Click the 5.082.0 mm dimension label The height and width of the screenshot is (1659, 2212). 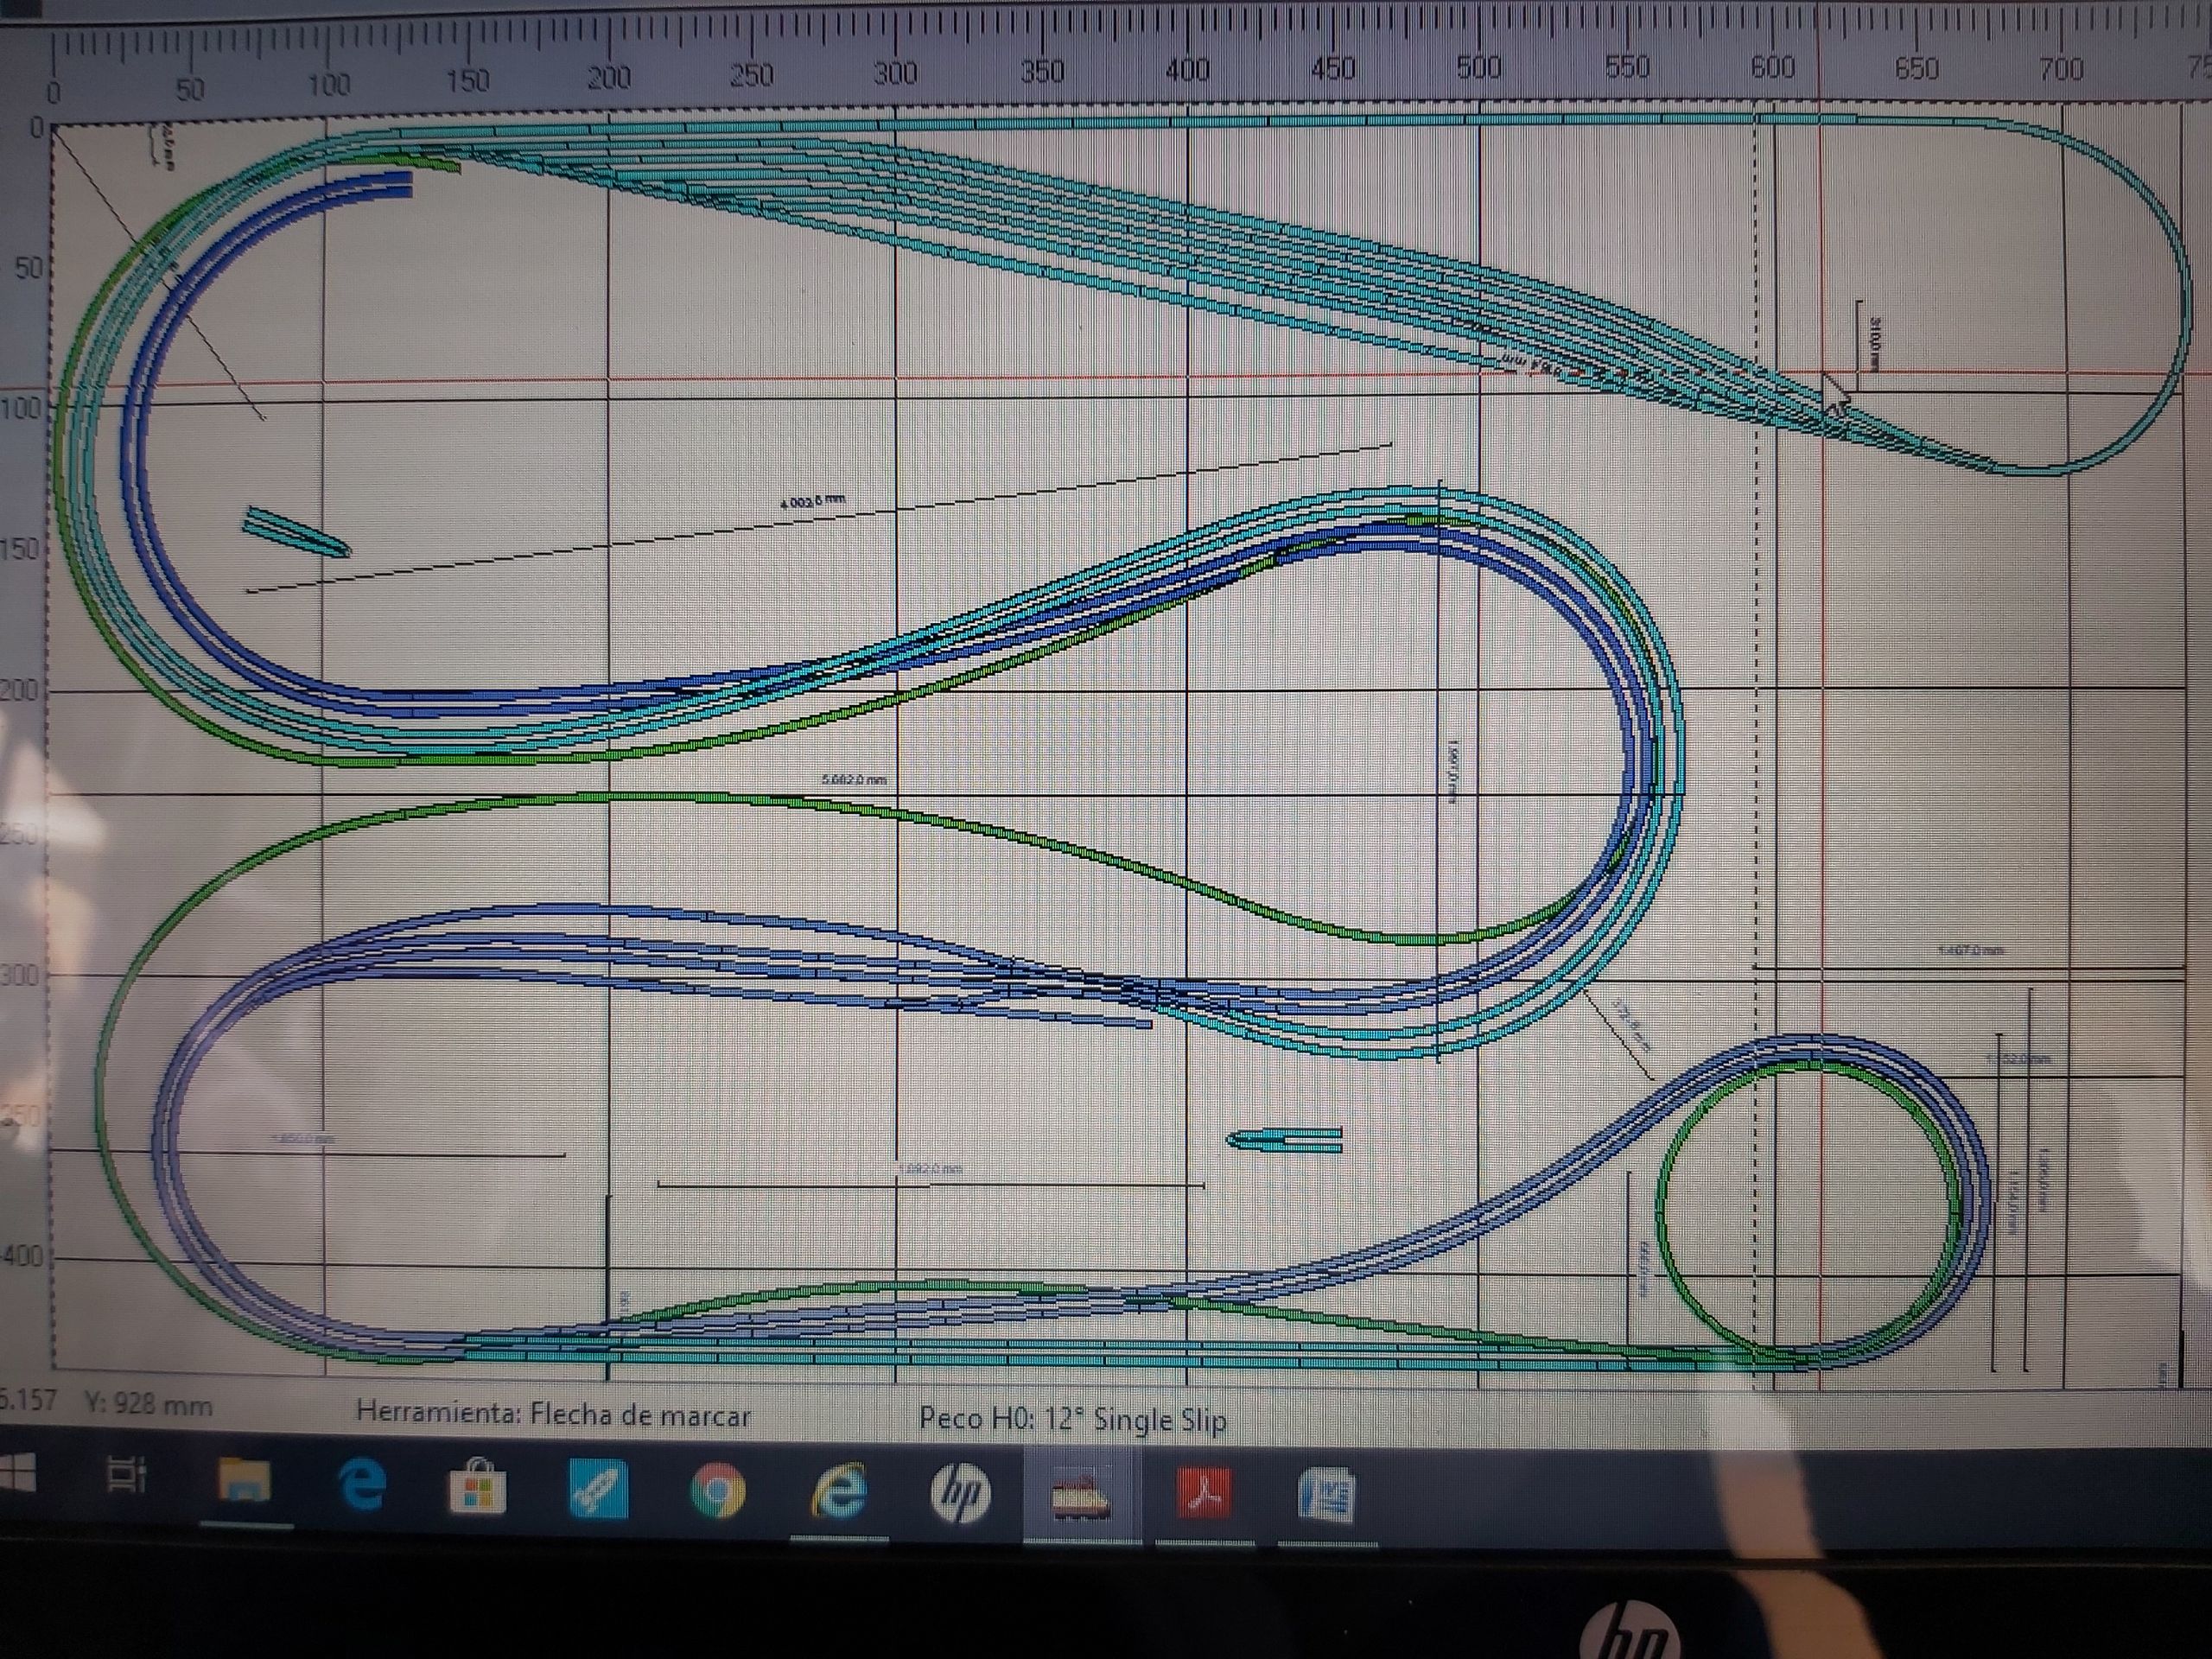(853, 778)
